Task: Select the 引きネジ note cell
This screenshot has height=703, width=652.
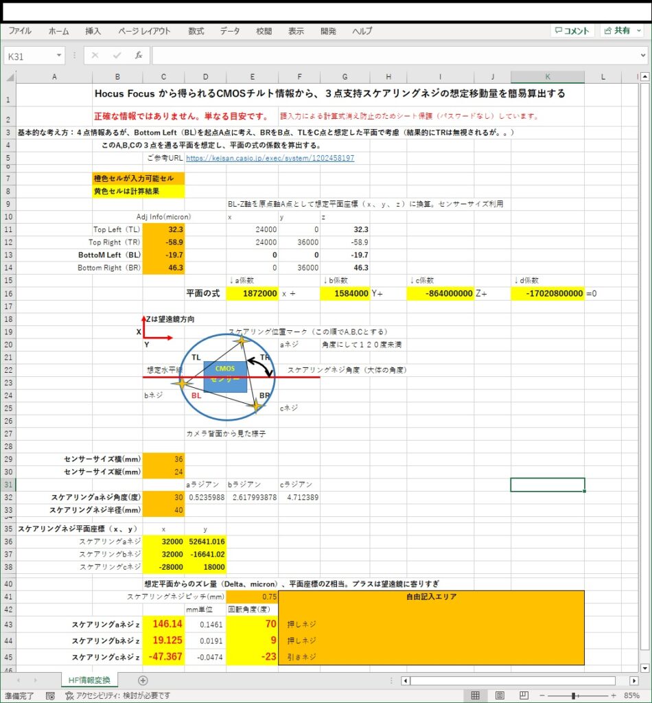Action: (x=299, y=657)
